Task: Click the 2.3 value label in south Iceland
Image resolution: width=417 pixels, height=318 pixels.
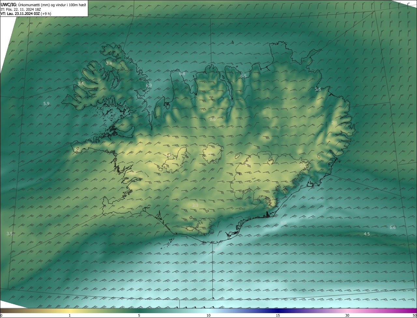Action: pyautogui.click(x=195, y=205)
